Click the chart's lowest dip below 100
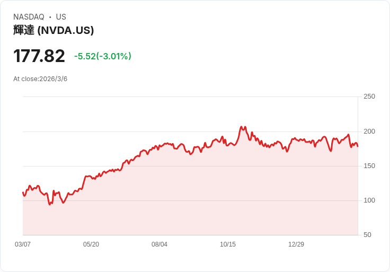 (50, 204)
